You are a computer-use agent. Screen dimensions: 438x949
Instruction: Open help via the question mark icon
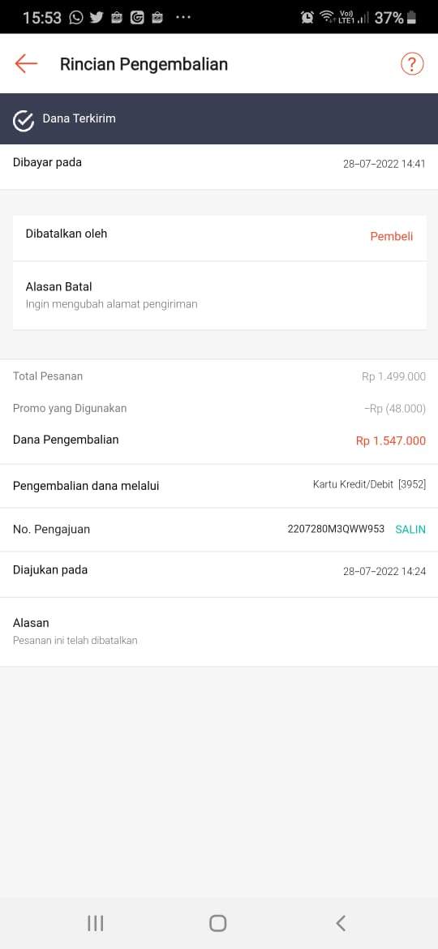coord(412,63)
